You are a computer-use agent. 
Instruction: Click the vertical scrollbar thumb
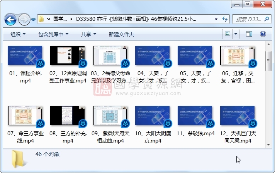point(268,61)
